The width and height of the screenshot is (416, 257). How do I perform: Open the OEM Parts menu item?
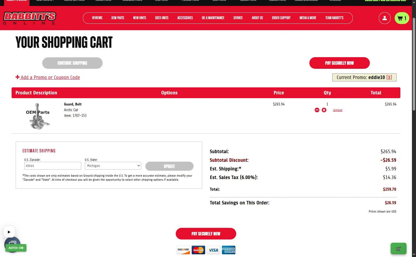[x=118, y=18]
